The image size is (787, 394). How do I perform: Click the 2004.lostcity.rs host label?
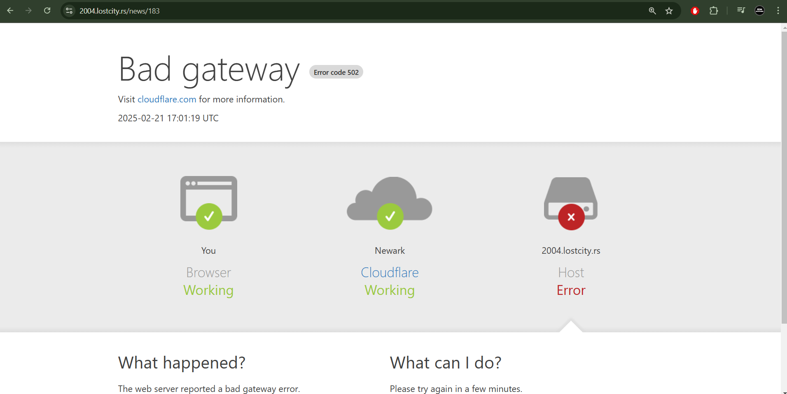571,250
